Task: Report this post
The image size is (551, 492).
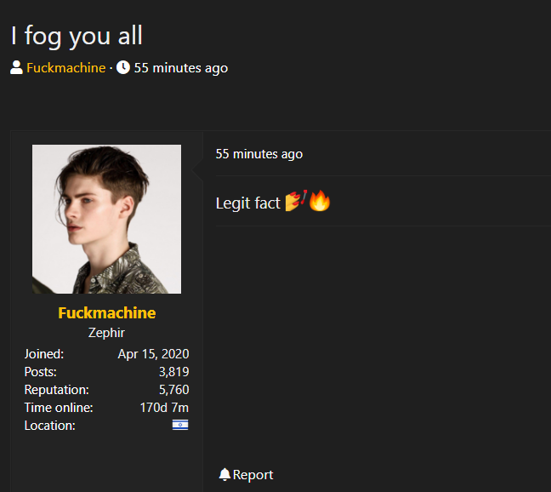Action: pos(246,474)
